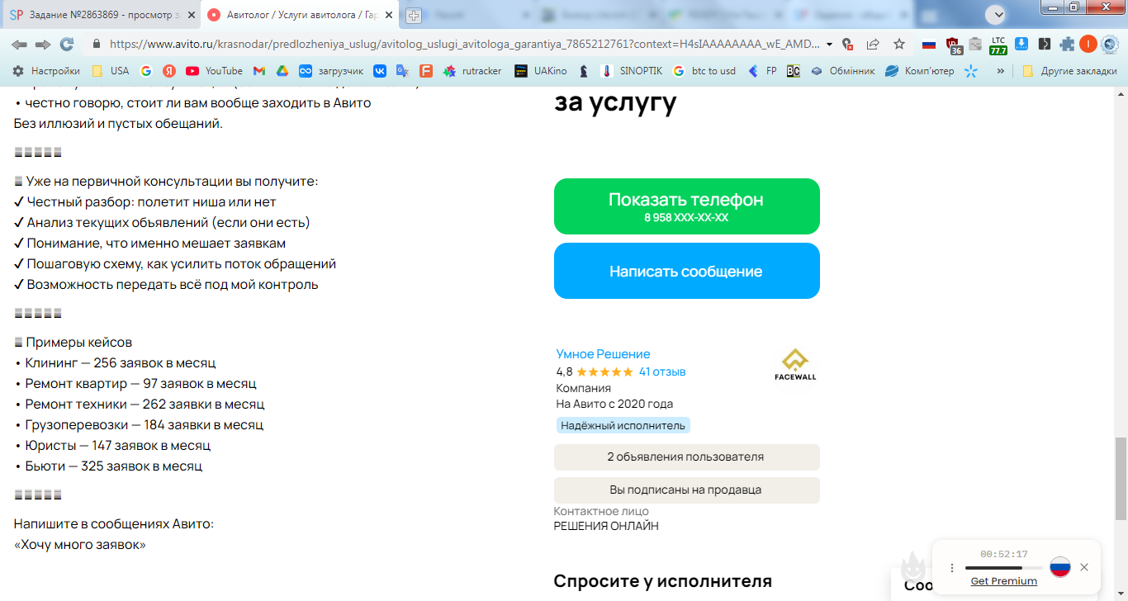Close the Авитолог tab
The width and height of the screenshot is (1128, 601).
click(x=387, y=15)
